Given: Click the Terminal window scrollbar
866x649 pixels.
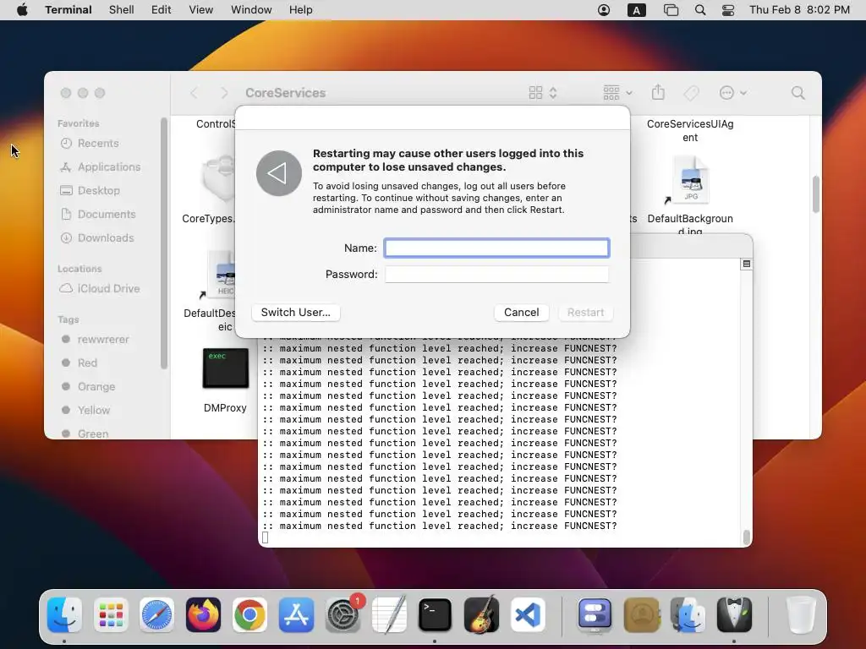Looking at the screenshot, I should click(747, 537).
